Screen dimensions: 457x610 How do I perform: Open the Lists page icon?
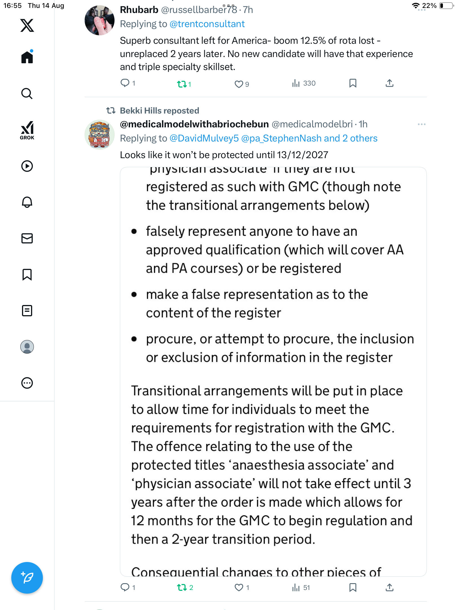click(27, 311)
